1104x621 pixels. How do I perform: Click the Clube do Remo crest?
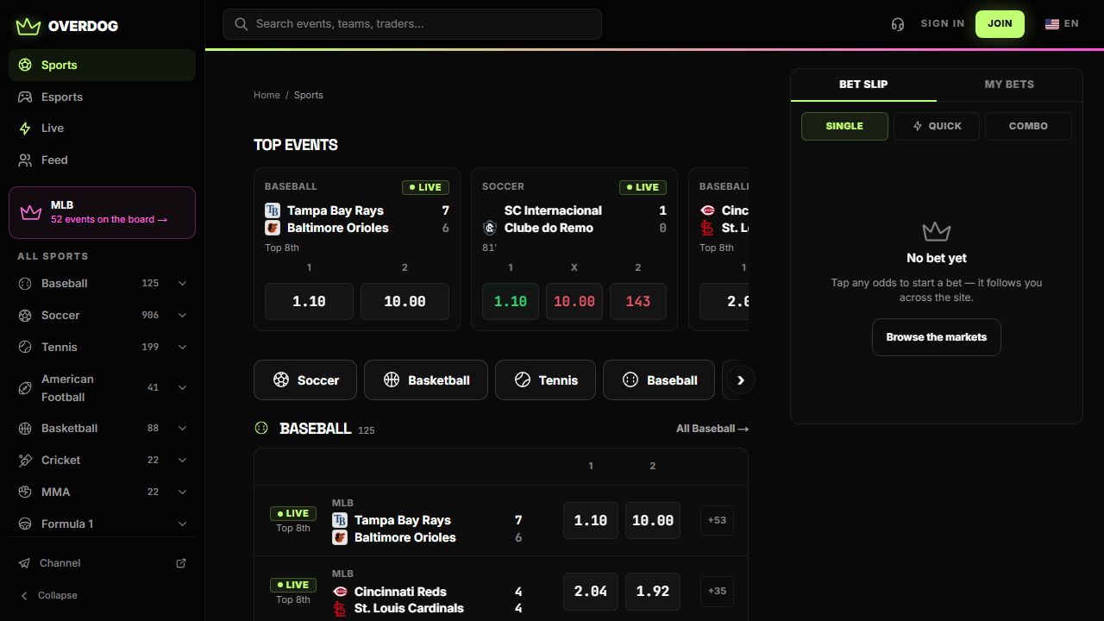(490, 228)
